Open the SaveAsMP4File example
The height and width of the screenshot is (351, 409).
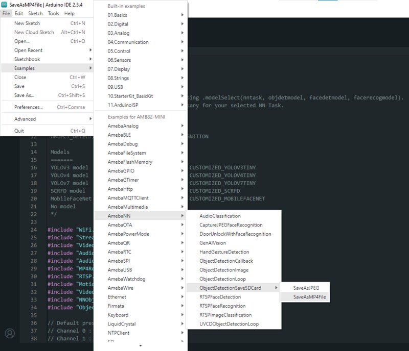click(305, 297)
